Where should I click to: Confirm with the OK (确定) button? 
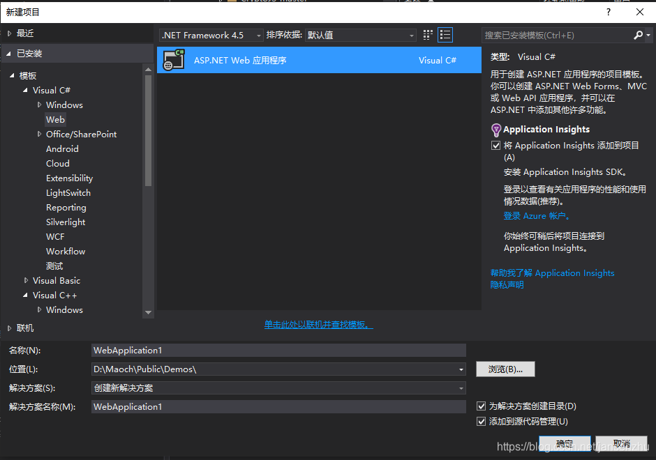[x=565, y=443]
